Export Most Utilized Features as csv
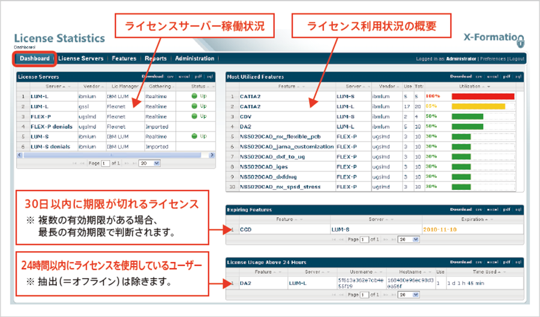Image resolution: width=540 pixels, height=317 pixels. 479,77
